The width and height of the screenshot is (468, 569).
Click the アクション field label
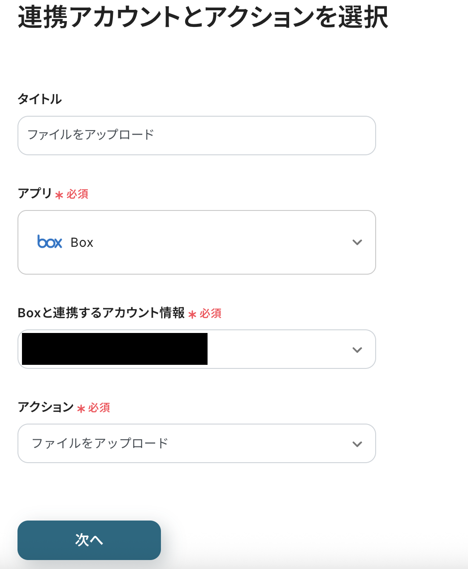46,407
